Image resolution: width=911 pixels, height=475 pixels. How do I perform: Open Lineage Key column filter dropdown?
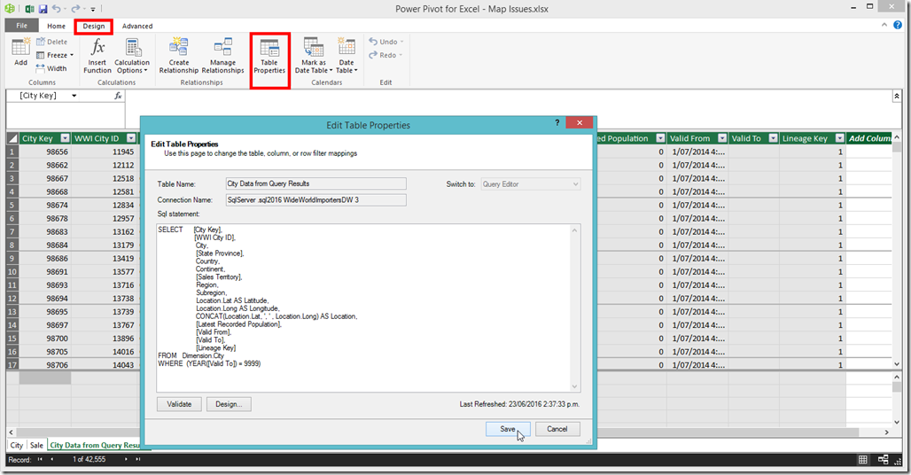pos(839,138)
